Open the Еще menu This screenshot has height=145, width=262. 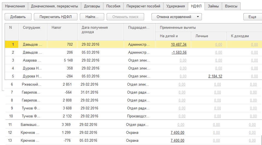[252, 17]
